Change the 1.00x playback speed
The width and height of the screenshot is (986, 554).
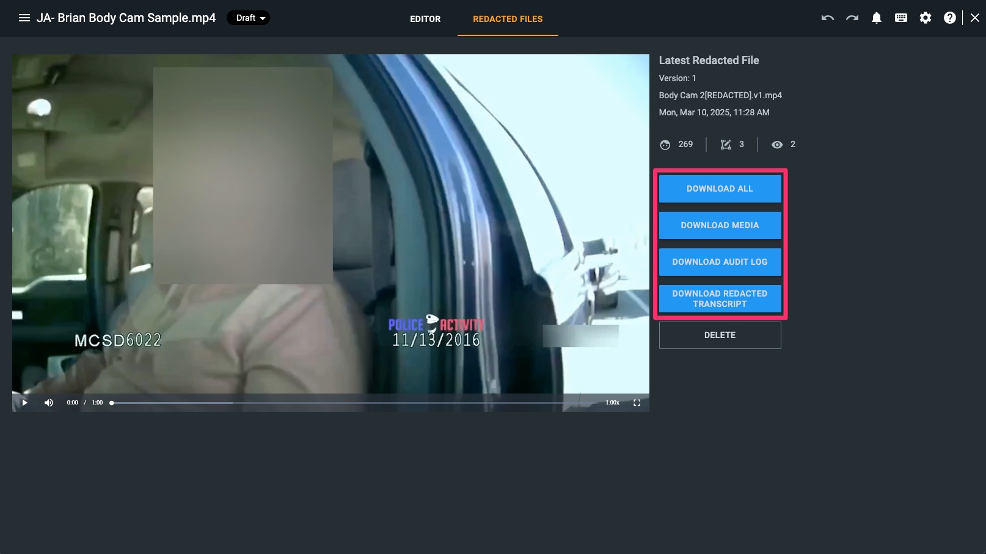612,403
